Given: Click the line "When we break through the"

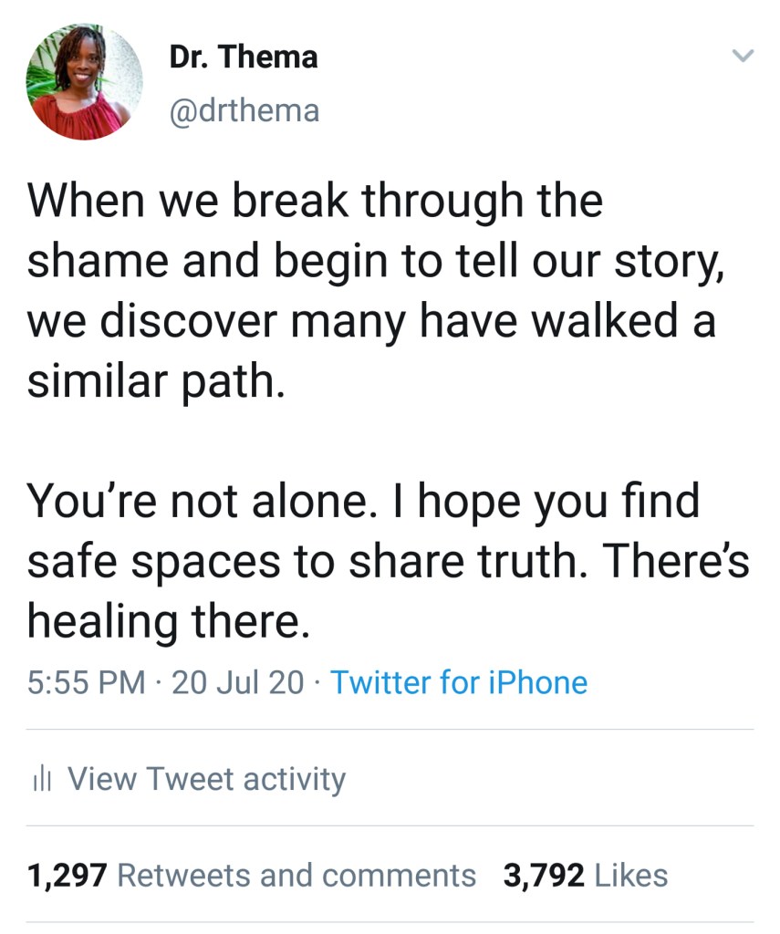Looking at the screenshot, I should (316, 200).
